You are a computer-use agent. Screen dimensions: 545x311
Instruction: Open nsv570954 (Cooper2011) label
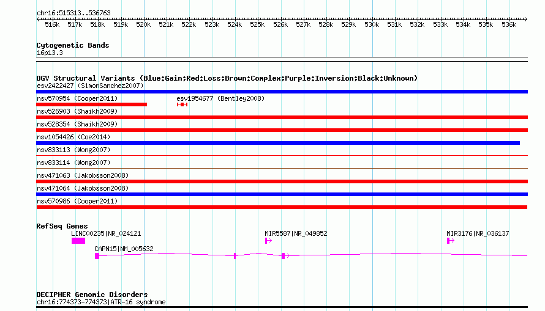pyautogui.click(x=77, y=98)
